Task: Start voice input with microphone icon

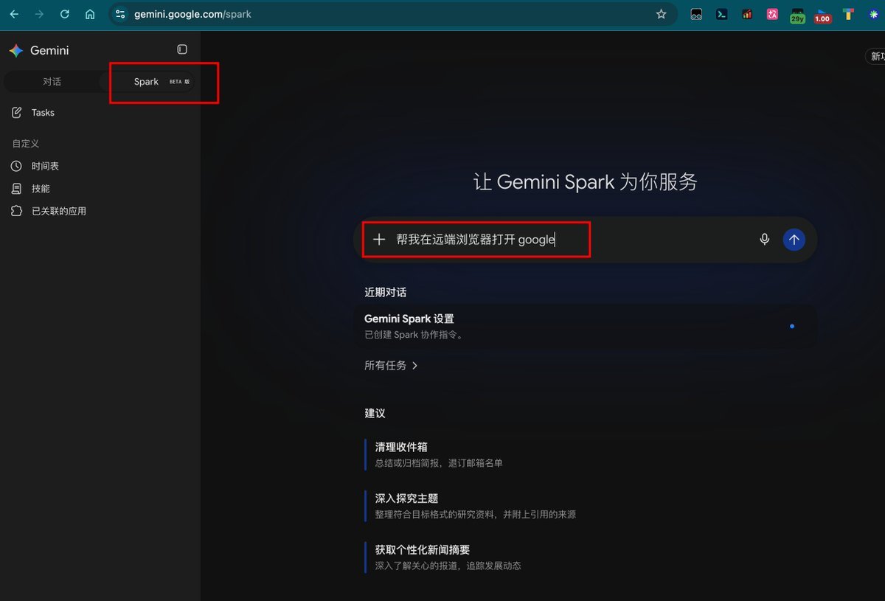Action: point(765,239)
